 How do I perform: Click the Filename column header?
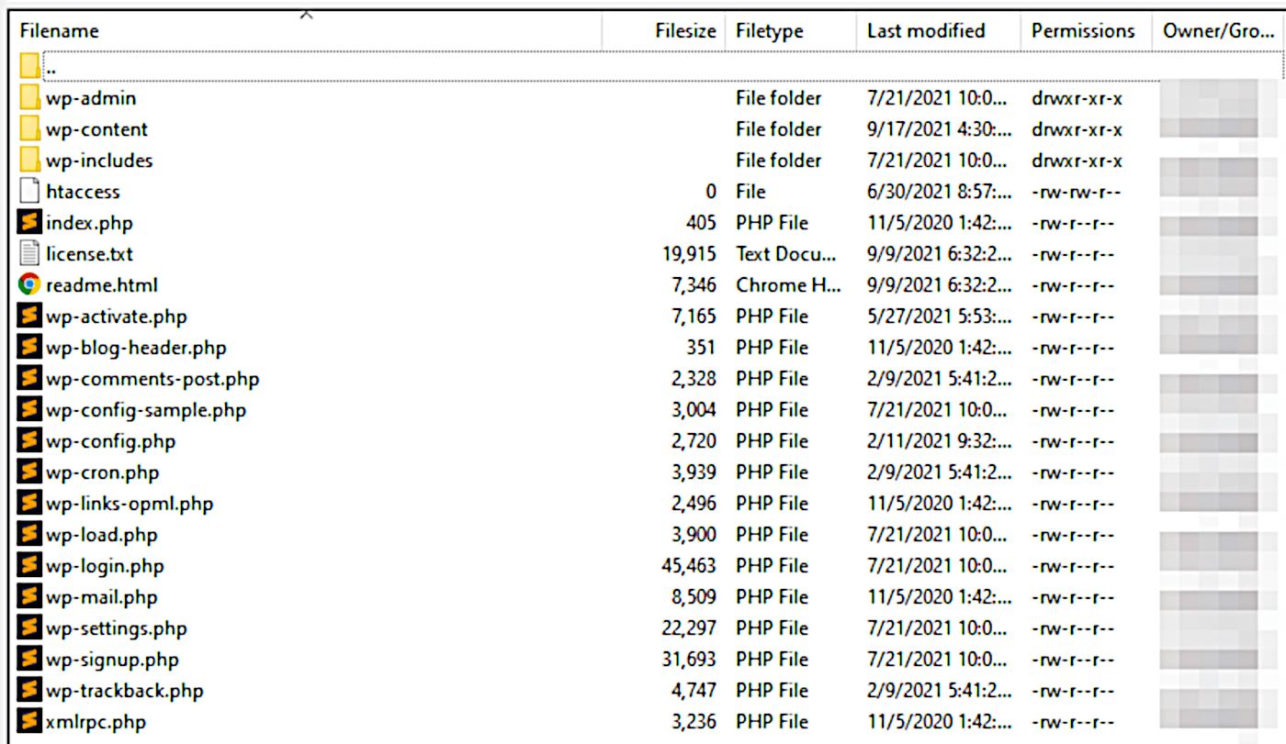click(59, 30)
